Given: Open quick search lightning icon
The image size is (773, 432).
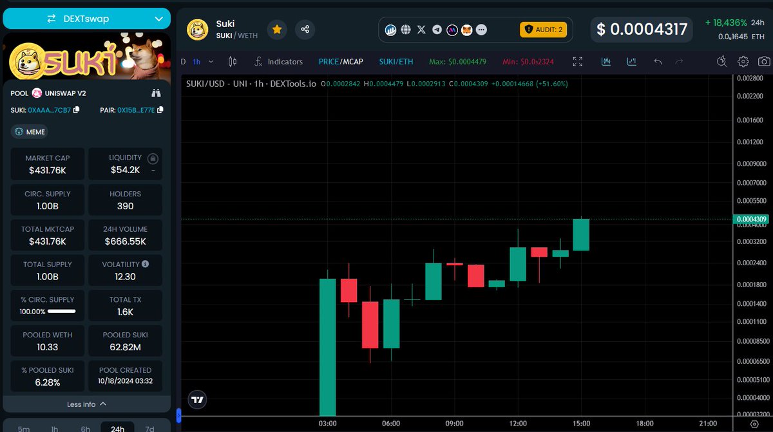Looking at the screenshot, I should (722, 62).
